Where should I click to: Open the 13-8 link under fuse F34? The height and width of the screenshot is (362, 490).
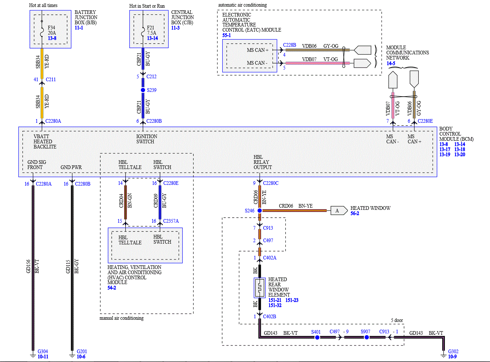pos(52,38)
